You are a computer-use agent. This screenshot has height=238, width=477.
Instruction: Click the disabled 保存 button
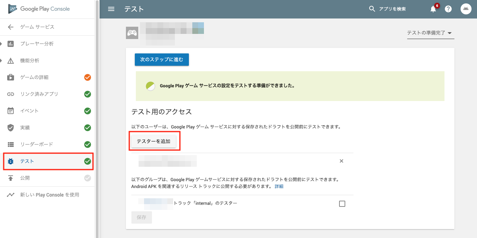click(142, 217)
